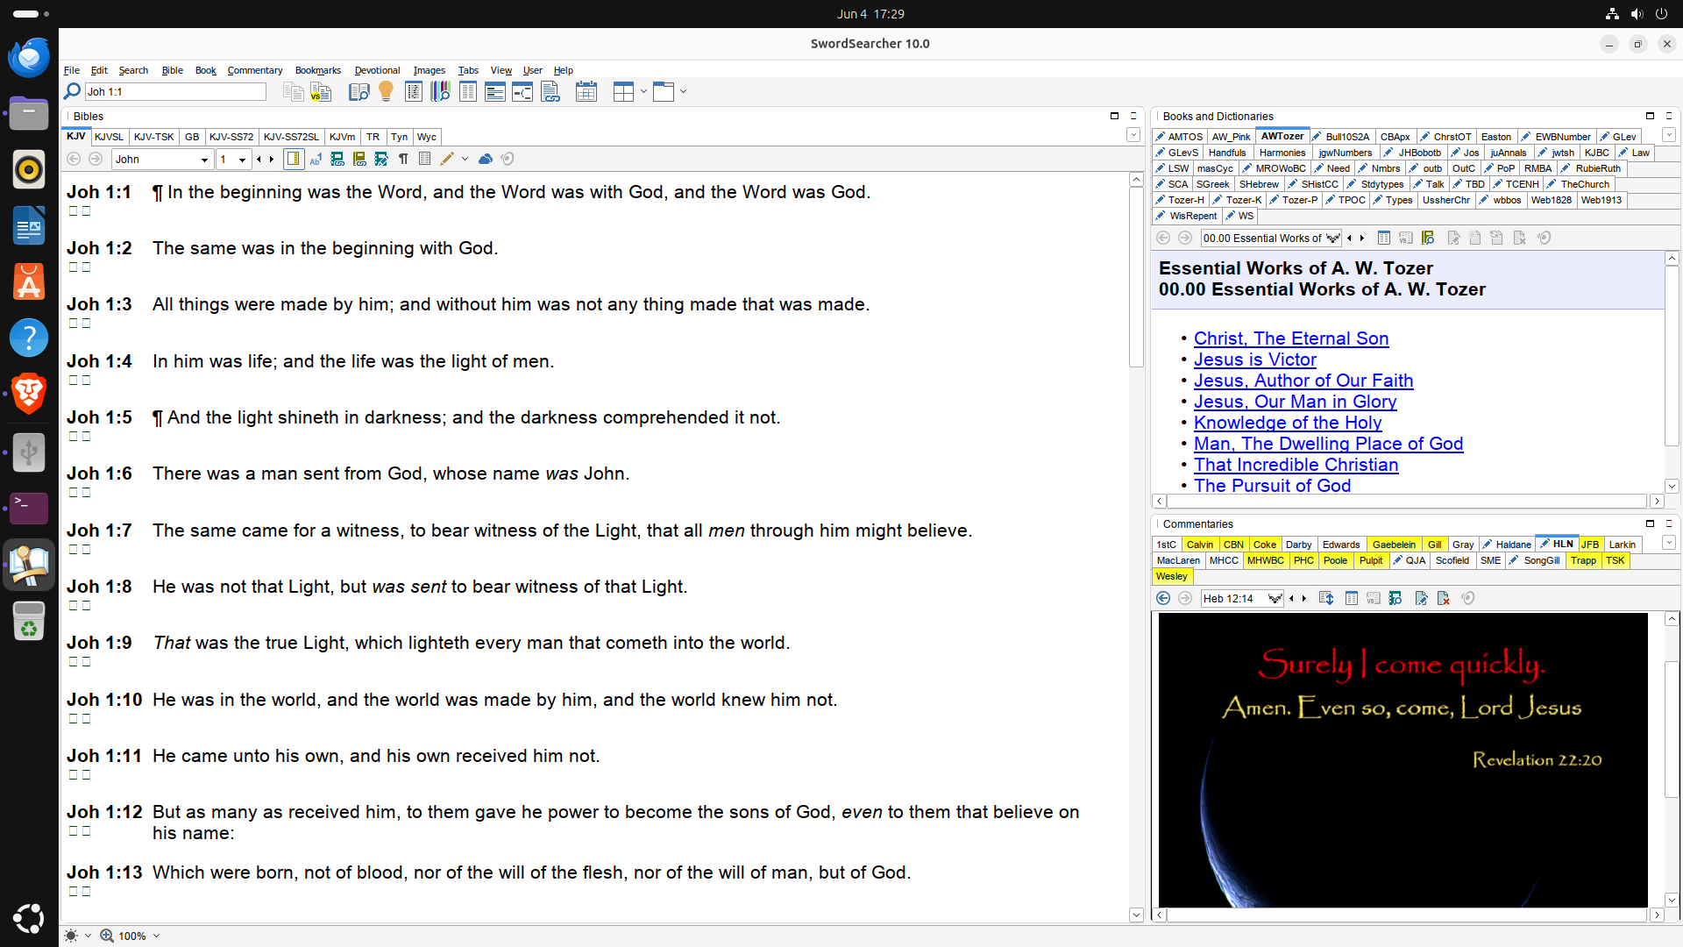
Task: Open the verse list toolbar icon
Action: [414, 91]
